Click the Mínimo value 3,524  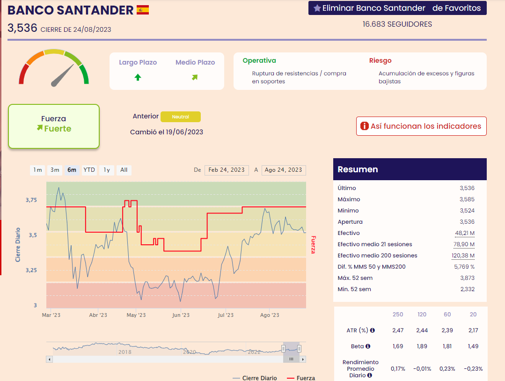(467, 211)
